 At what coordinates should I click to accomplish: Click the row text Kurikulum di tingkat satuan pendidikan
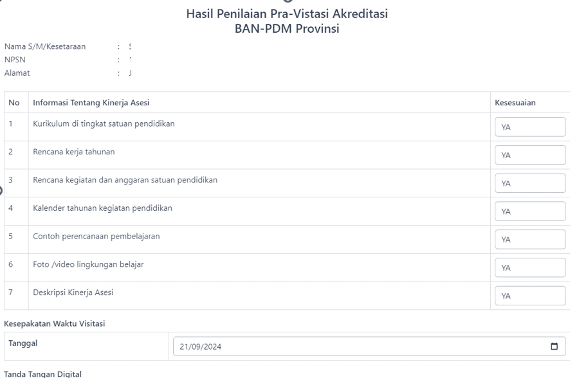tap(104, 124)
